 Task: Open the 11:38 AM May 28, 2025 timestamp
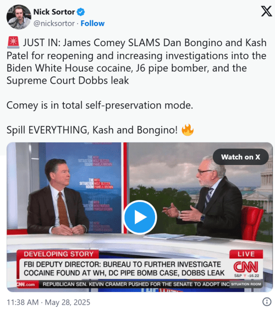coord(48,302)
